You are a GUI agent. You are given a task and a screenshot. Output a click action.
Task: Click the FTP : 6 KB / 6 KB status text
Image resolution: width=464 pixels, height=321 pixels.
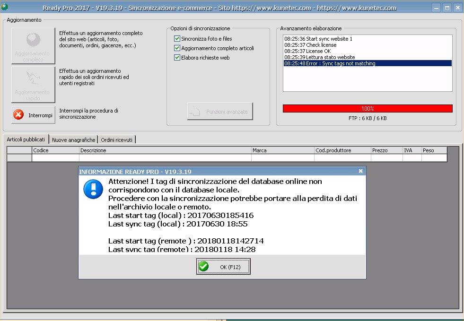(368, 118)
